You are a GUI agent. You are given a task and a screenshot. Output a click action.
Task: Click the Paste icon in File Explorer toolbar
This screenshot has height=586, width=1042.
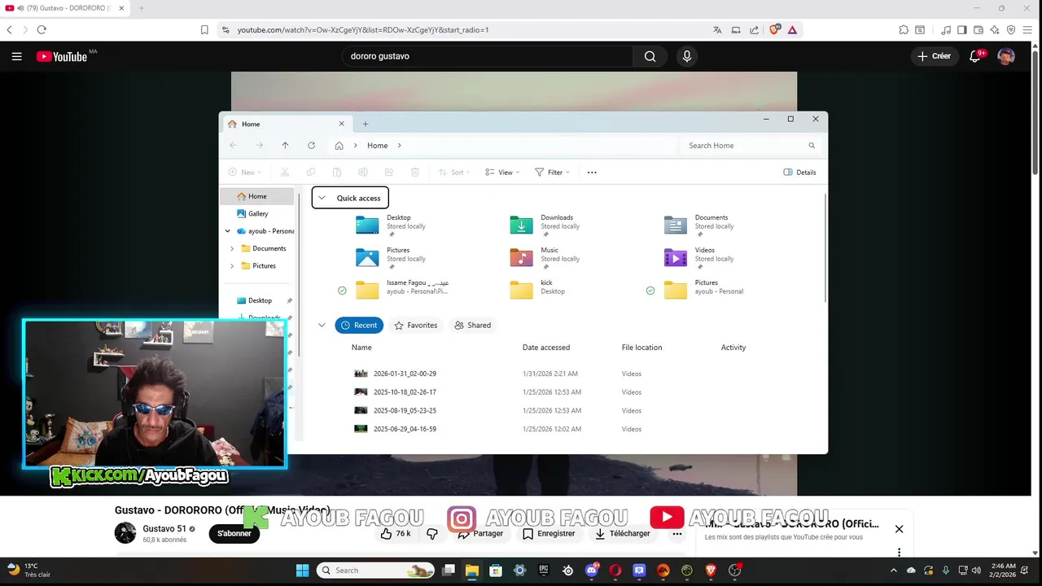coord(337,173)
